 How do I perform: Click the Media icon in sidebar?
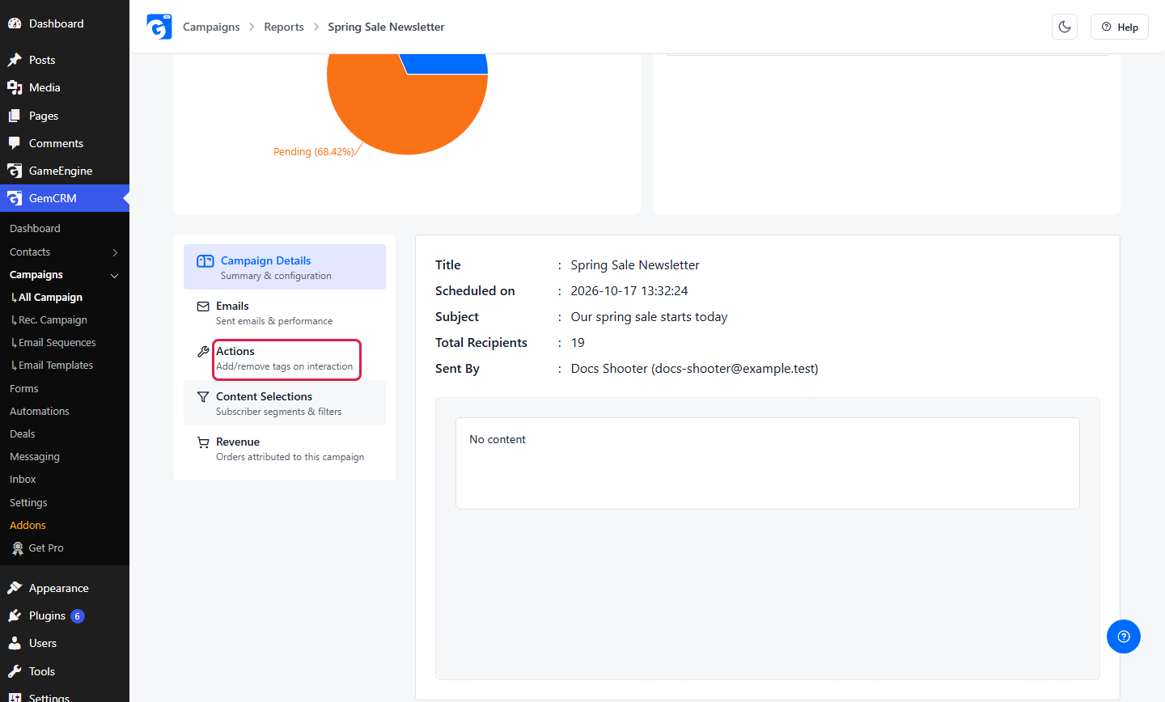(15, 87)
